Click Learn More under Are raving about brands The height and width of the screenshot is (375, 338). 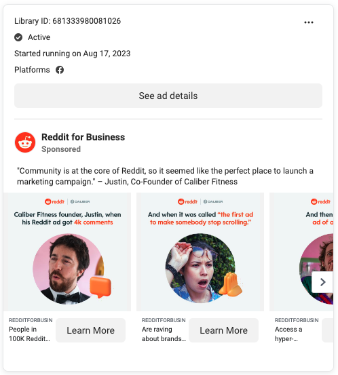(x=223, y=330)
